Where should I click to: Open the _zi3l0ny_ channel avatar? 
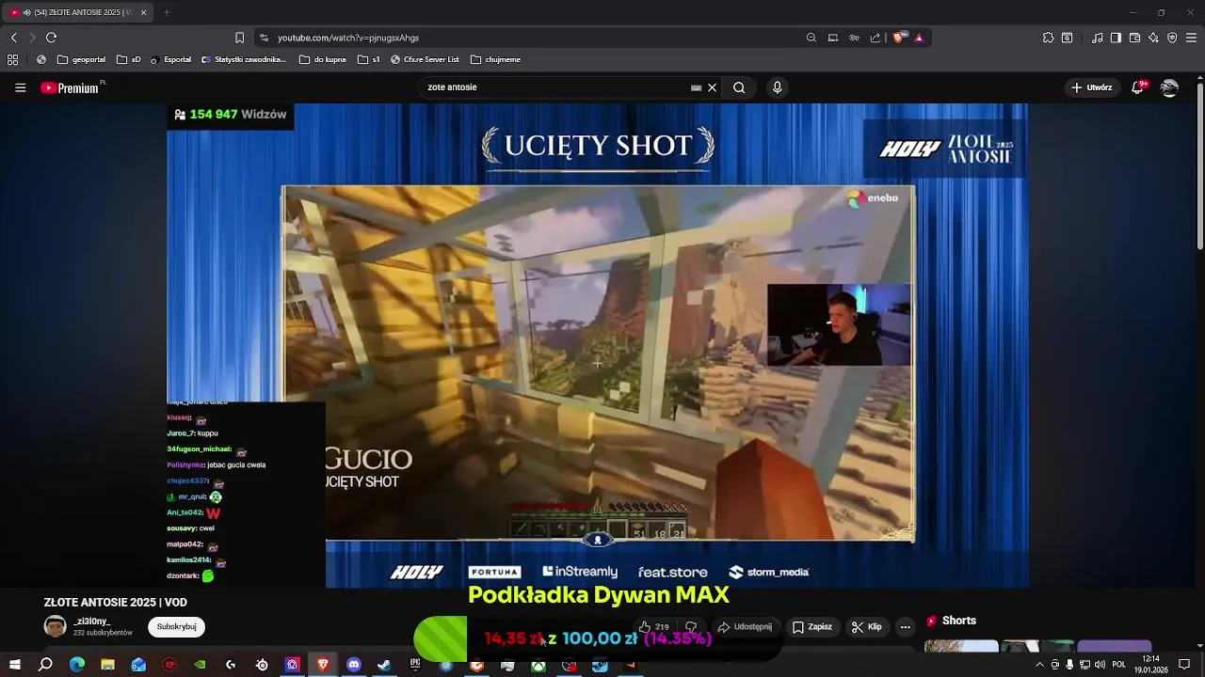(56, 626)
